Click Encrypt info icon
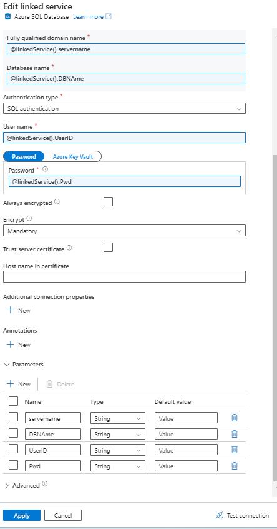Viewport: 277px width, 529px height. pos(29,219)
